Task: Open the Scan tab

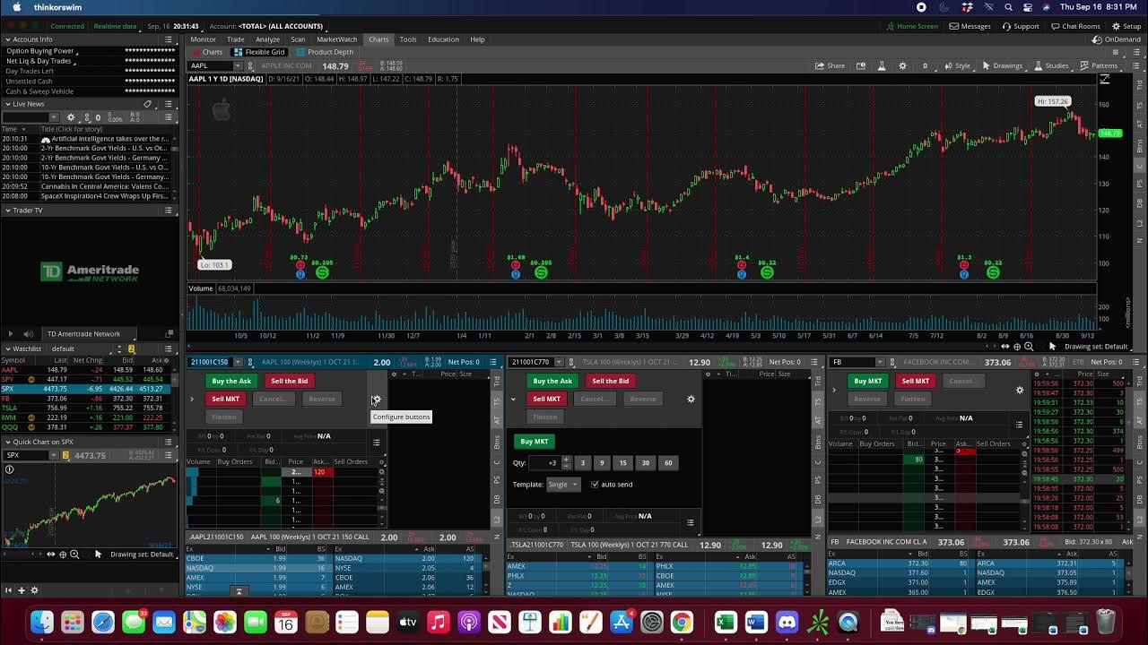Action: (x=298, y=39)
